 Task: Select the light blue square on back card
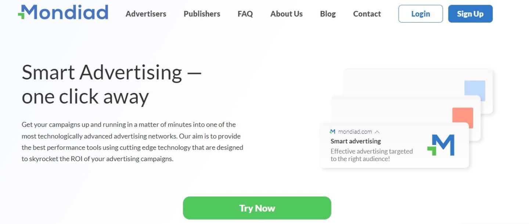click(x=475, y=90)
